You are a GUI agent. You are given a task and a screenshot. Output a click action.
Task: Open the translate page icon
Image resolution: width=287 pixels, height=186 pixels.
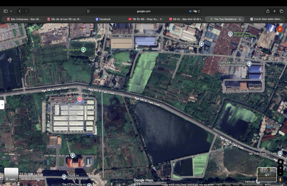coord(195,11)
